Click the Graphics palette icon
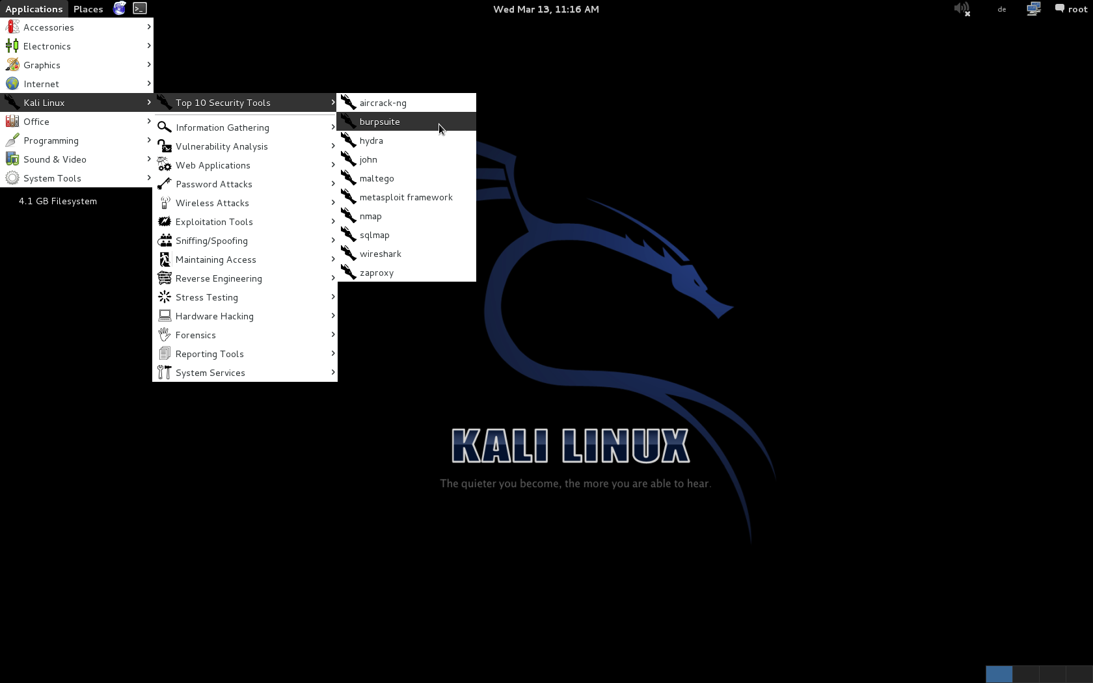 pos(12,65)
